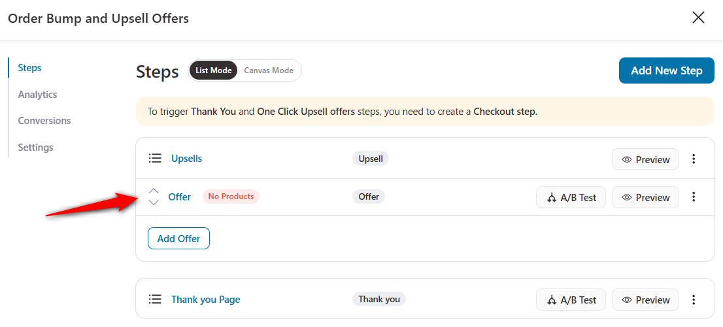Move Offer up with the up chevron
Screen dimensions: 723x327
[x=154, y=191]
